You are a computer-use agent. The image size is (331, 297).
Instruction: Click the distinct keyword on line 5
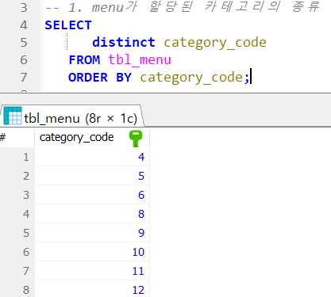point(124,43)
